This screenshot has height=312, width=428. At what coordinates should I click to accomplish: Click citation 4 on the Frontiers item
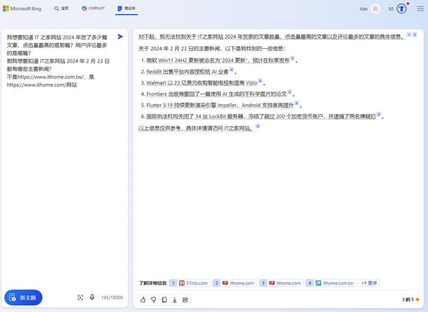290,92
